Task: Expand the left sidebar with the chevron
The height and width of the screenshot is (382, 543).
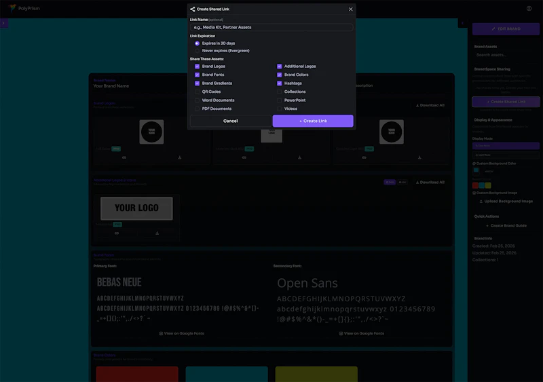Action: coord(3,23)
